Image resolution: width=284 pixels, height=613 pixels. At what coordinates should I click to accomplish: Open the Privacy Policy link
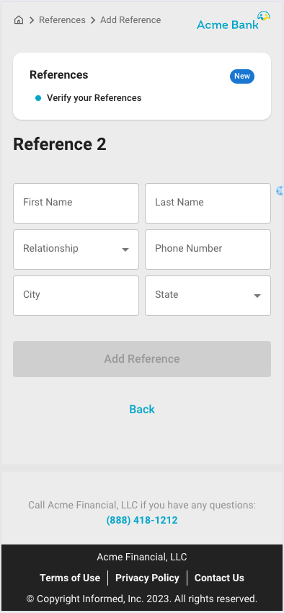pos(147,578)
